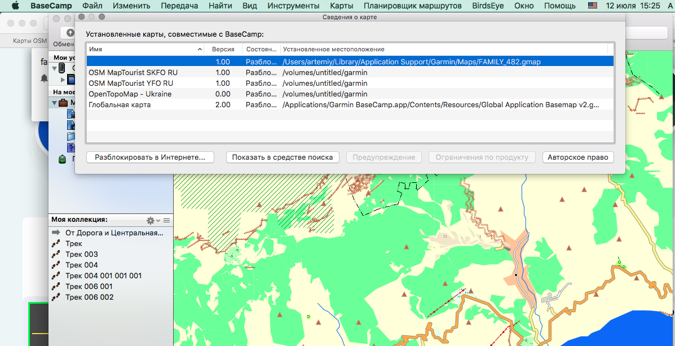Click the list view icon in collection header
The width and height of the screenshot is (675, 346).
tap(167, 220)
